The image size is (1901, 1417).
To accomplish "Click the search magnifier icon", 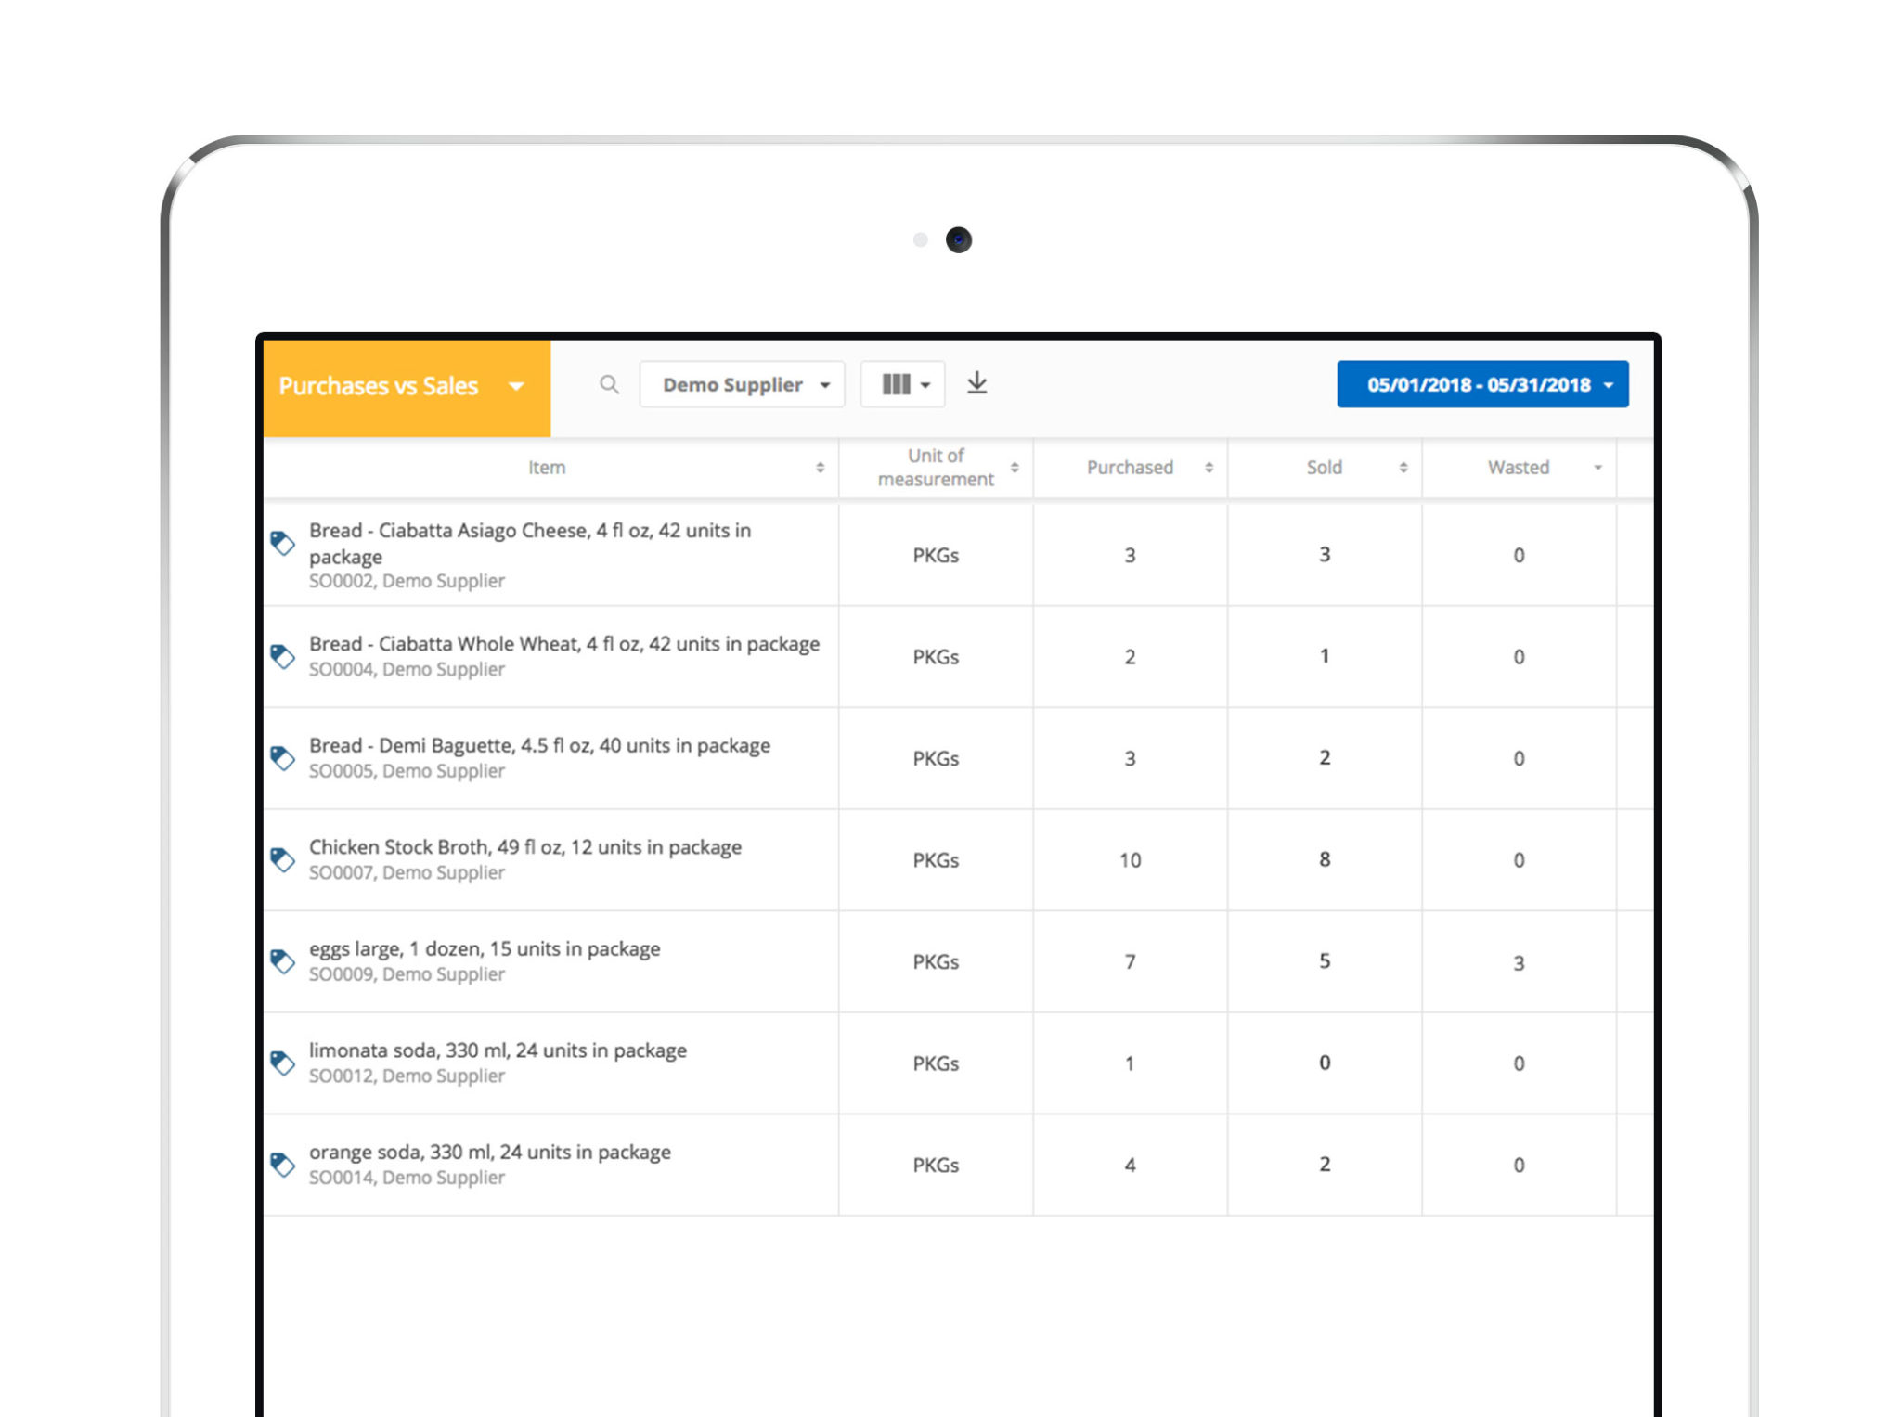I will (609, 384).
